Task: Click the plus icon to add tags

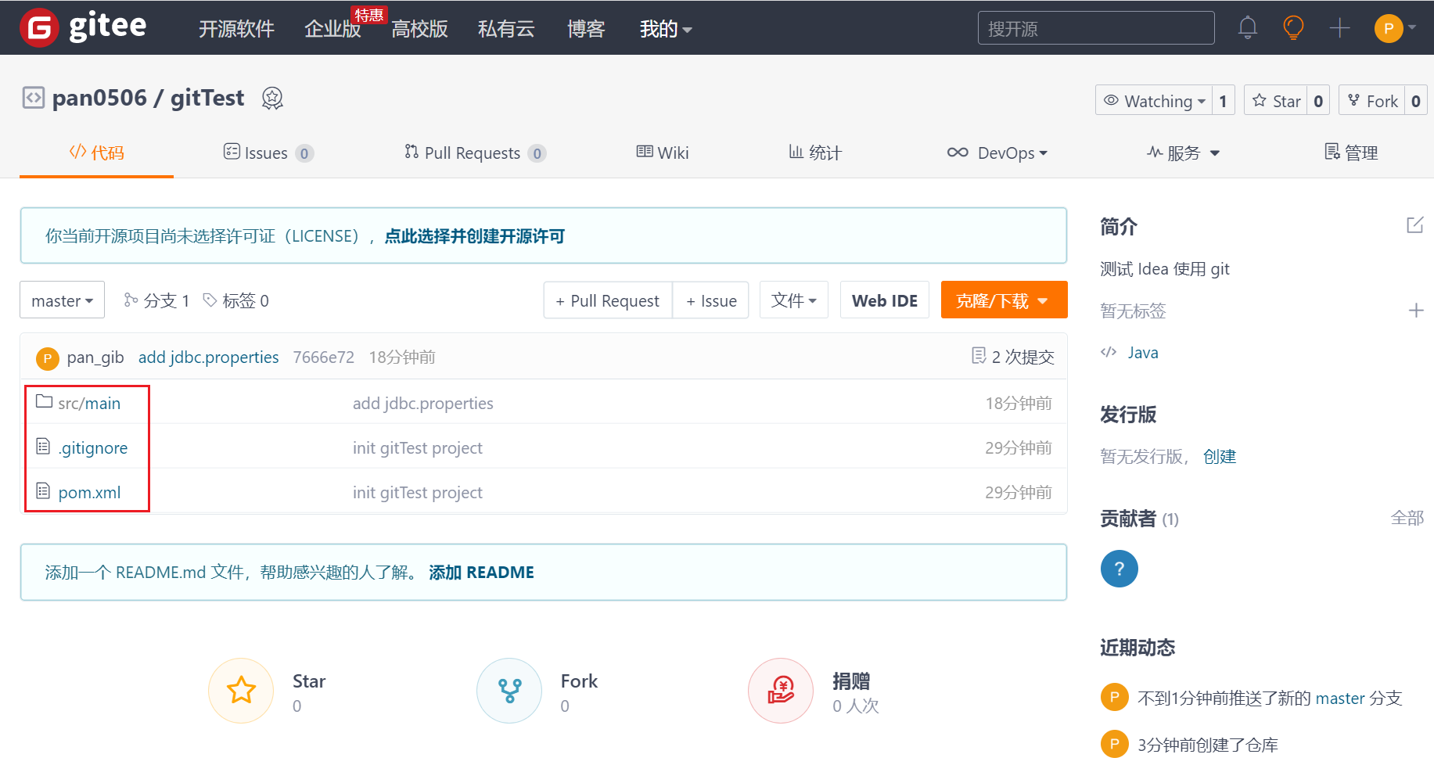Action: coord(1415,311)
